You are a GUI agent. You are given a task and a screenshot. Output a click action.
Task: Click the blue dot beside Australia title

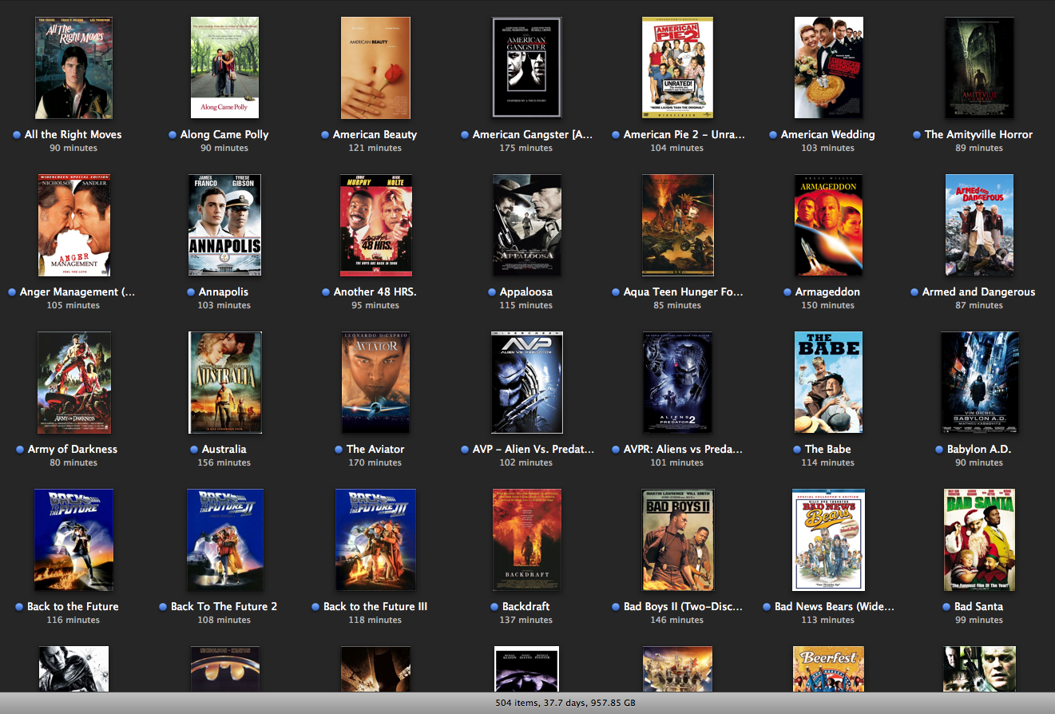(x=195, y=450)
